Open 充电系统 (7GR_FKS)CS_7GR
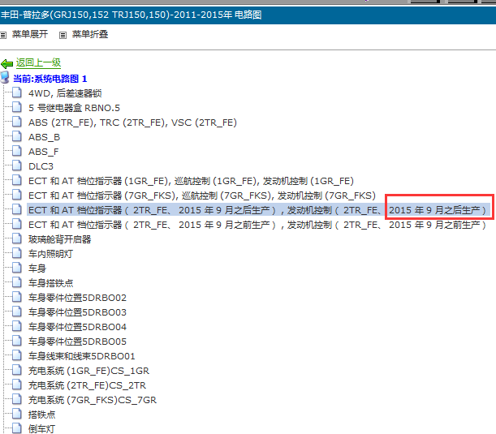The image size is (496, 434). pyautogui.click(x=93, y=400)
